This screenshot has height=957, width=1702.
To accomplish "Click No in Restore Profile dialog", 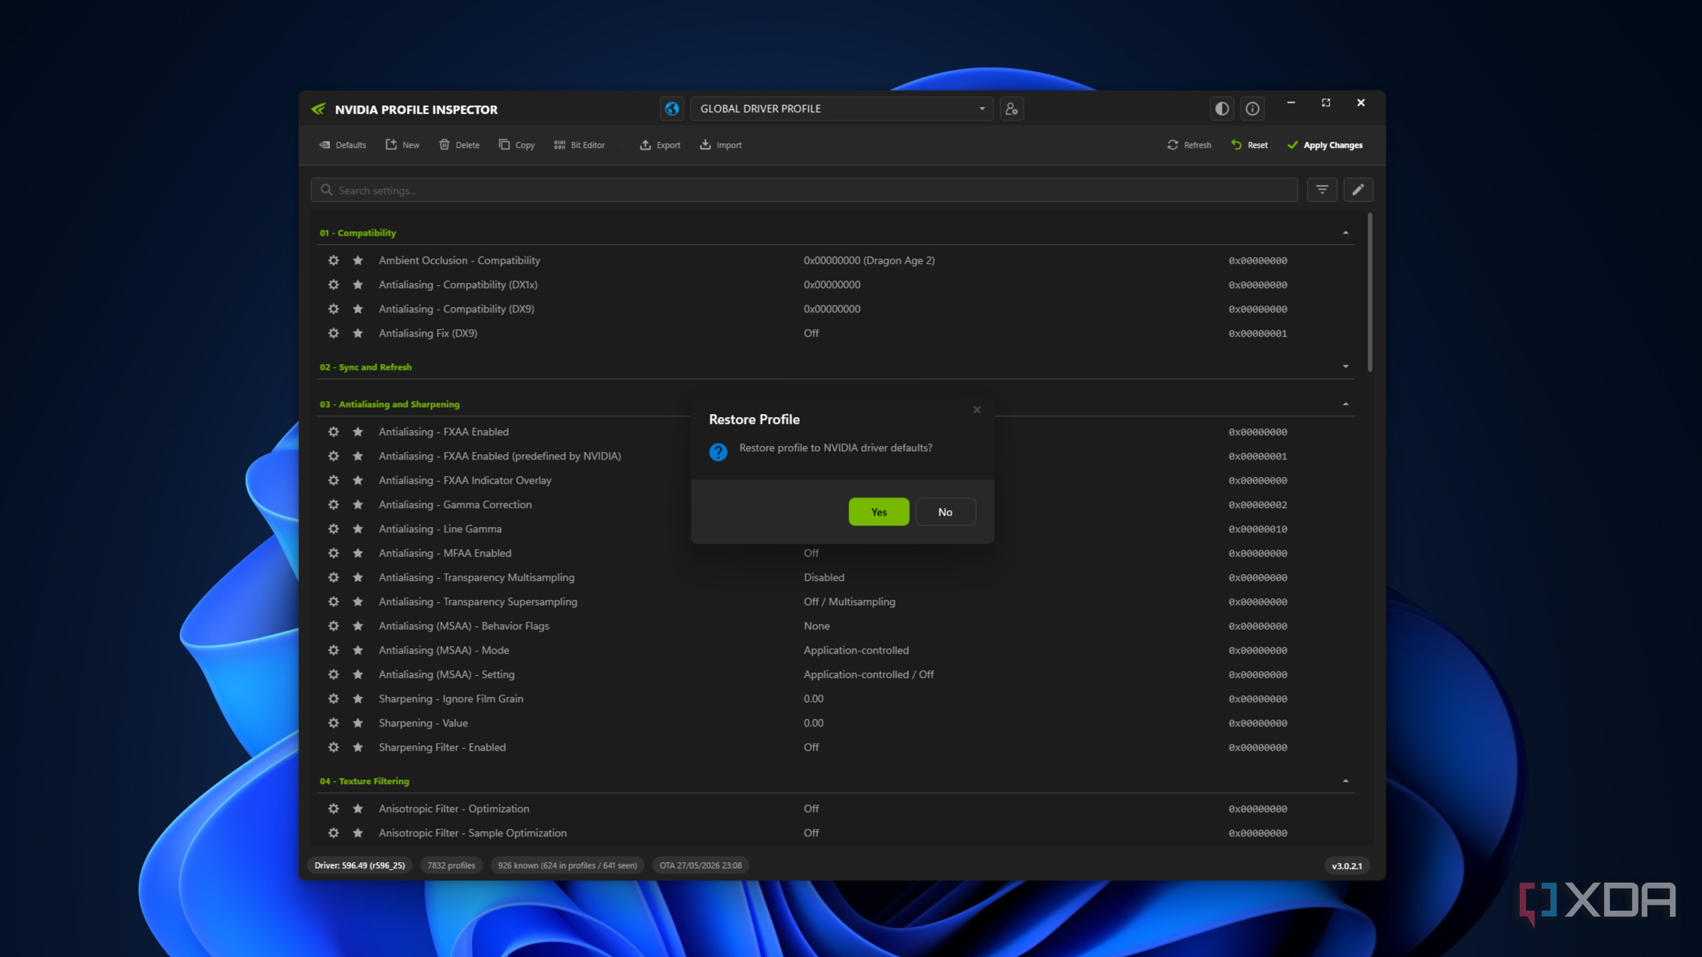I will 945,512.
